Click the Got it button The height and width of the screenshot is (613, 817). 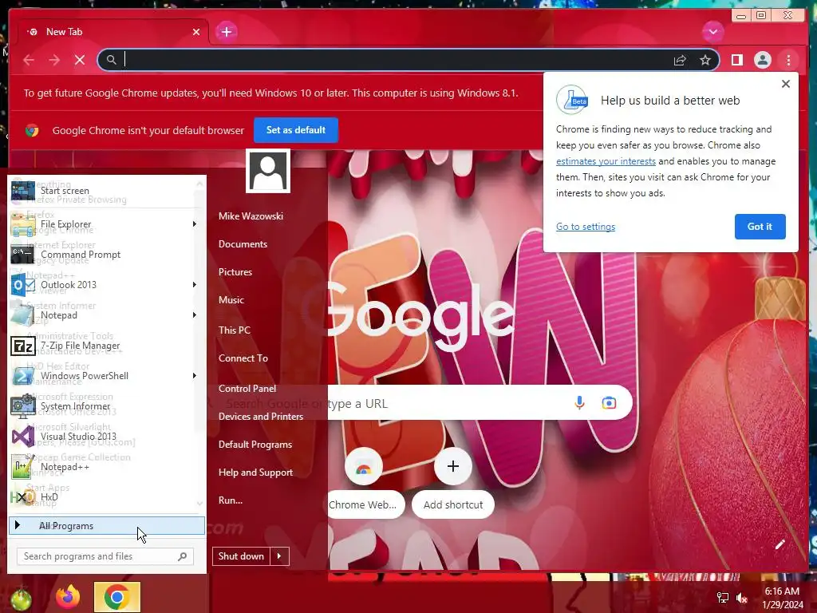(760, 227)
